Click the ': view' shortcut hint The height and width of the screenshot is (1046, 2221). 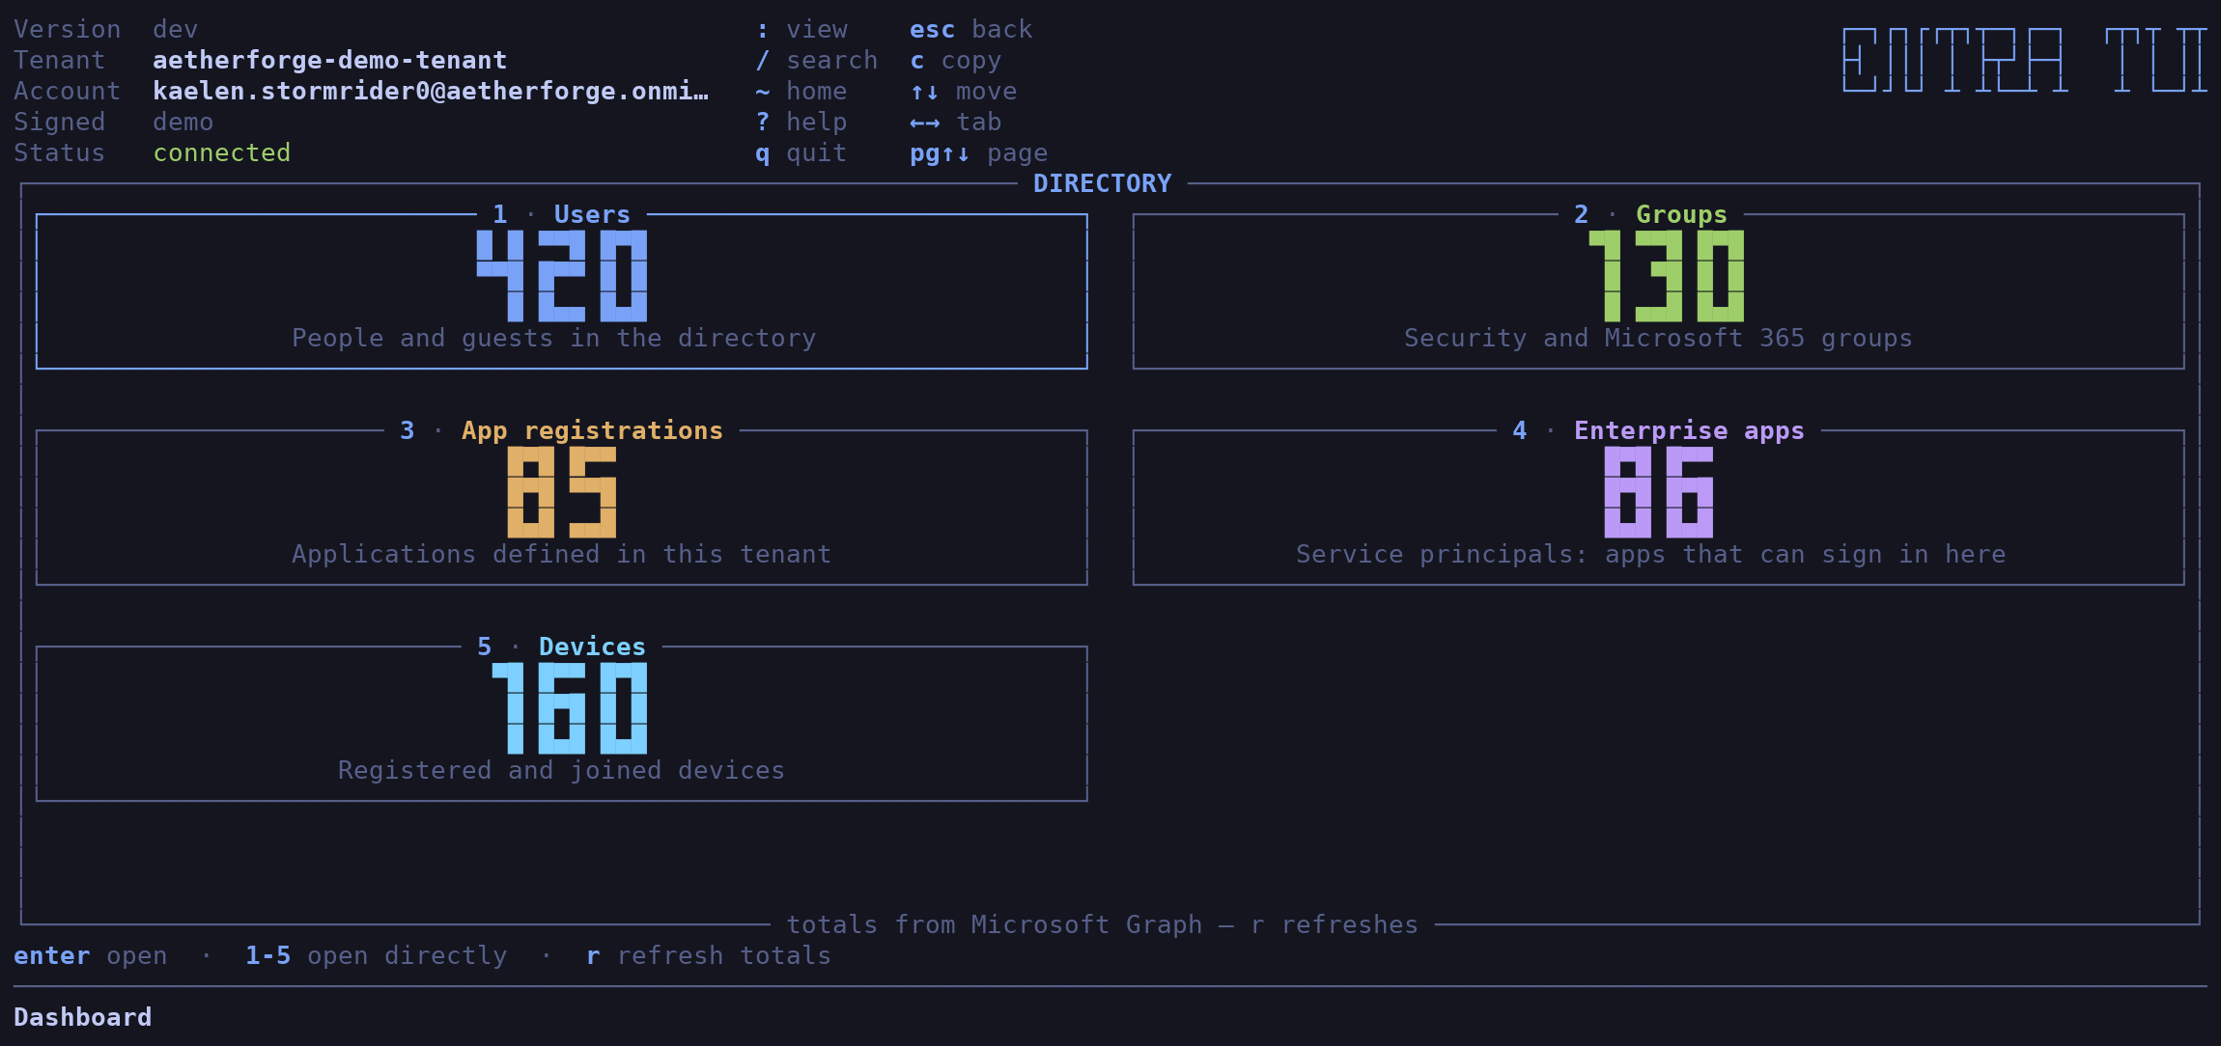click(x=801, y=30)
